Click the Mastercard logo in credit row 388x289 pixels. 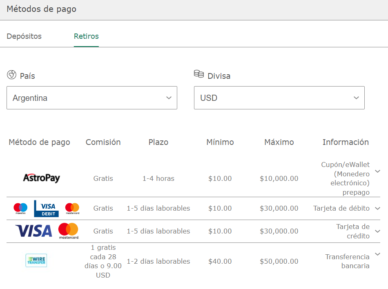tap(69, 231)
